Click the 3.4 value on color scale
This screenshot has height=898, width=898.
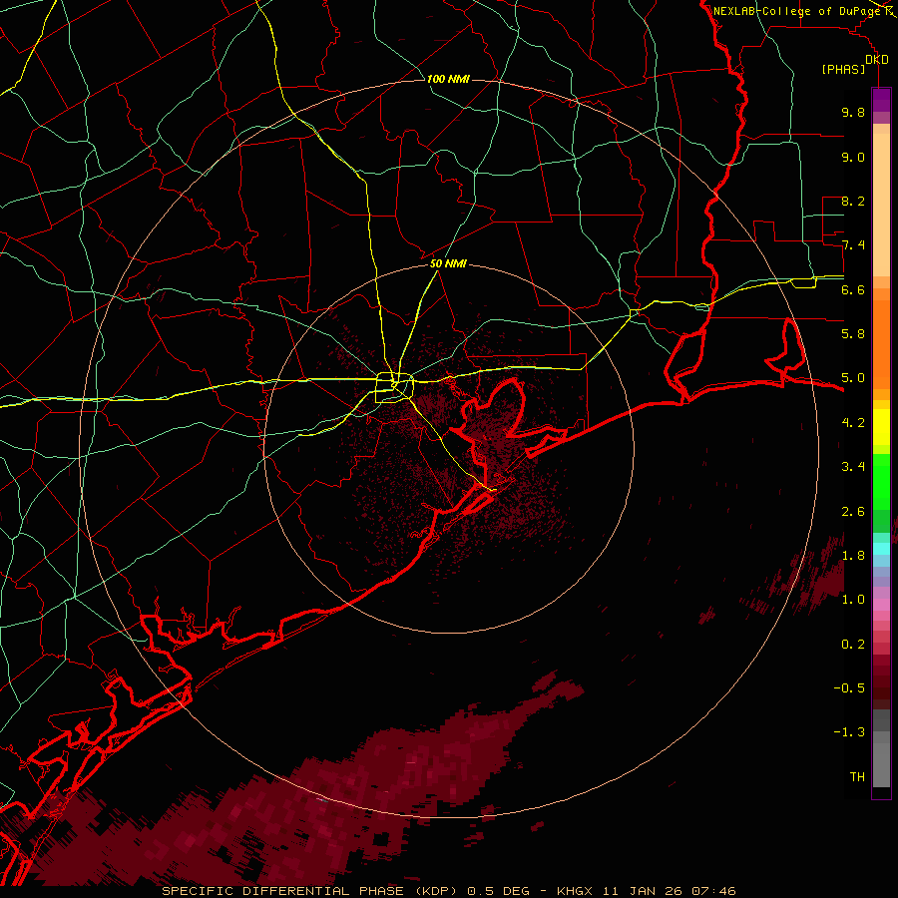(853, 467)
